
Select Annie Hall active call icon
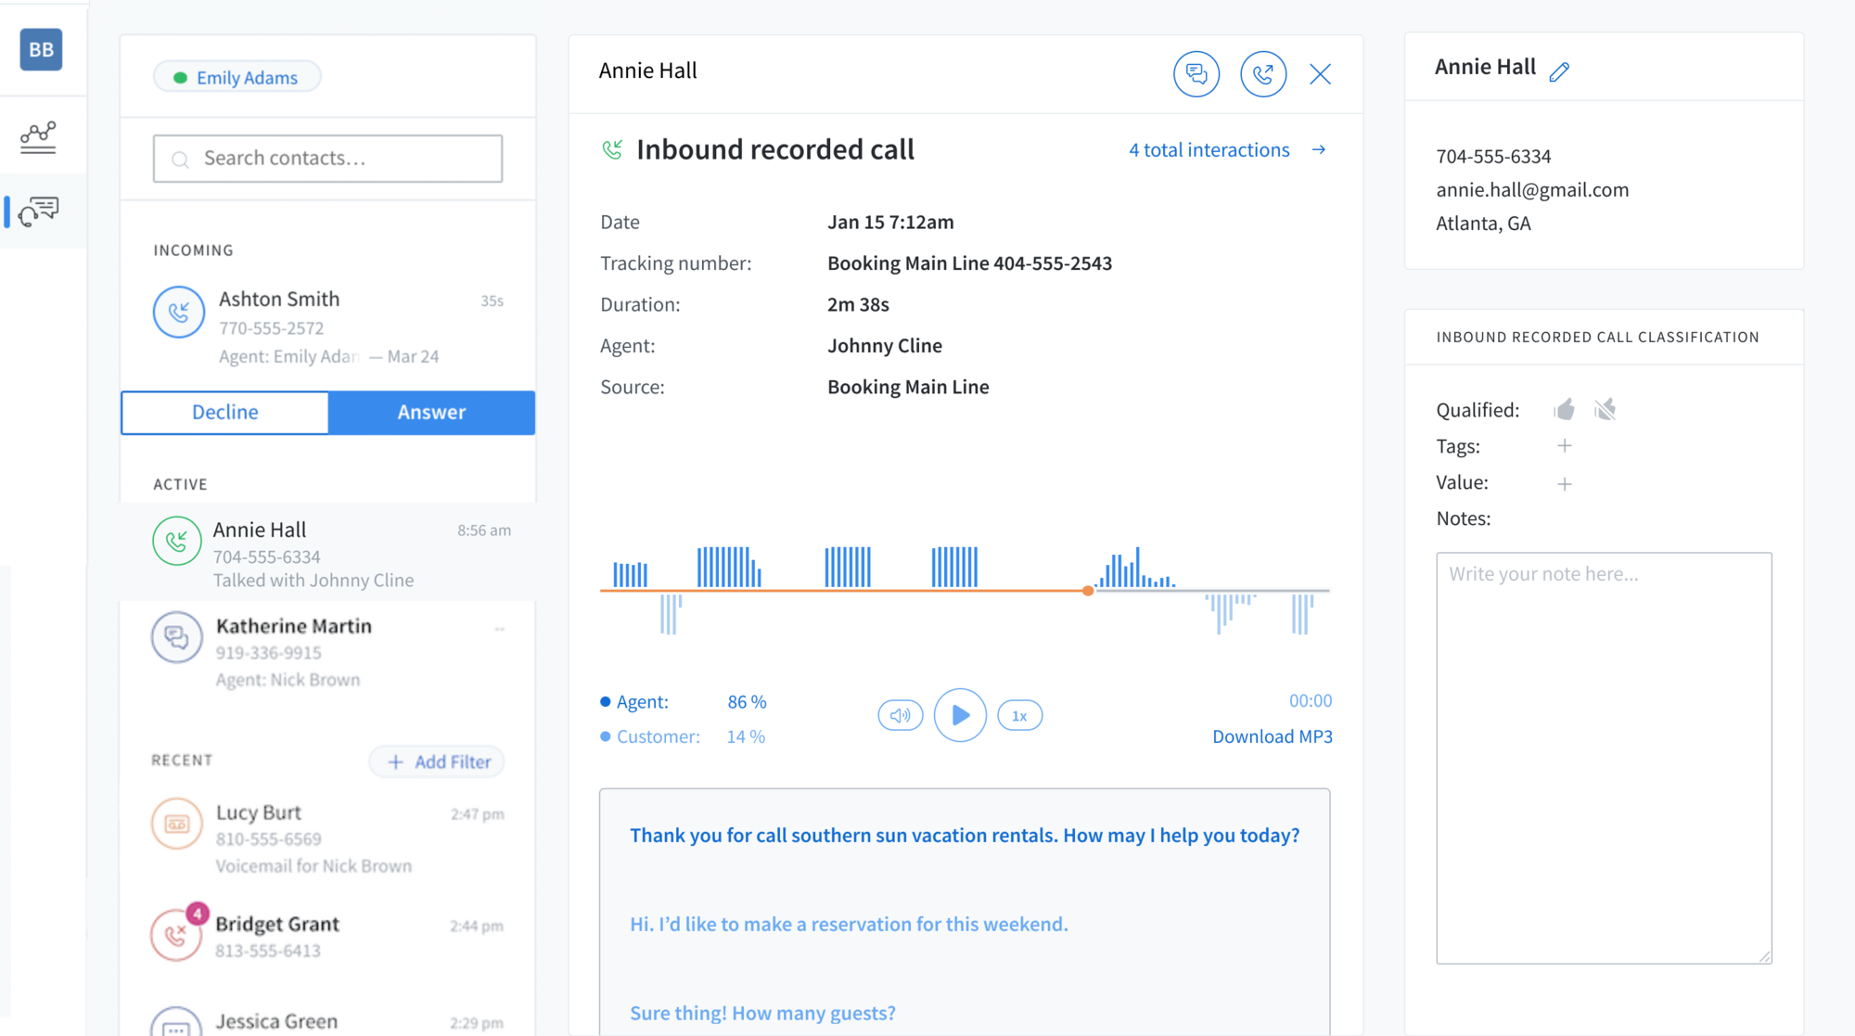click(x=177, y=541)
